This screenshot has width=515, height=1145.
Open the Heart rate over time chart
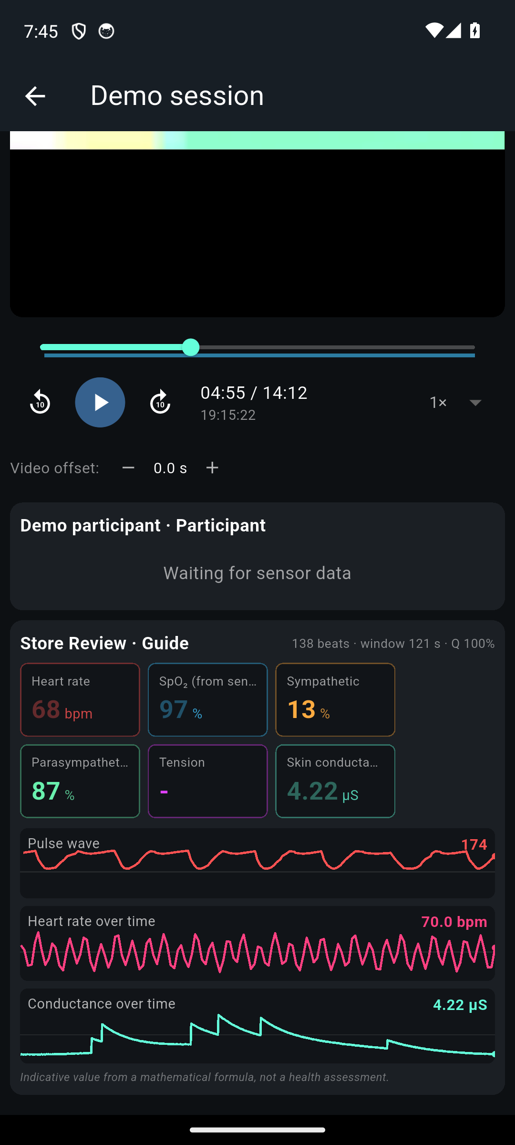(257, 943)
